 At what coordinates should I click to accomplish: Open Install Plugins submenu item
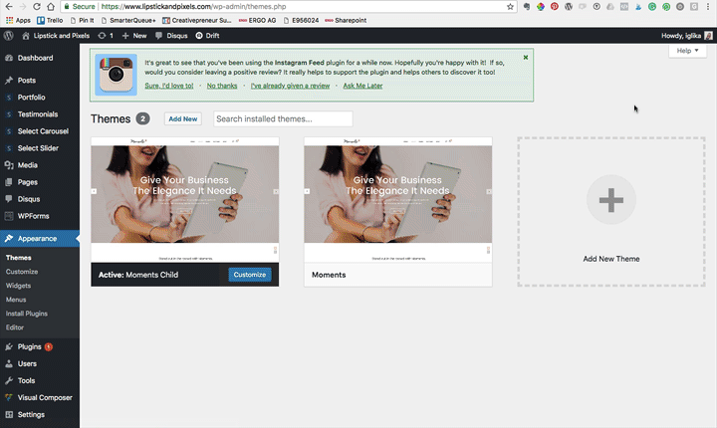pos(27,314)
